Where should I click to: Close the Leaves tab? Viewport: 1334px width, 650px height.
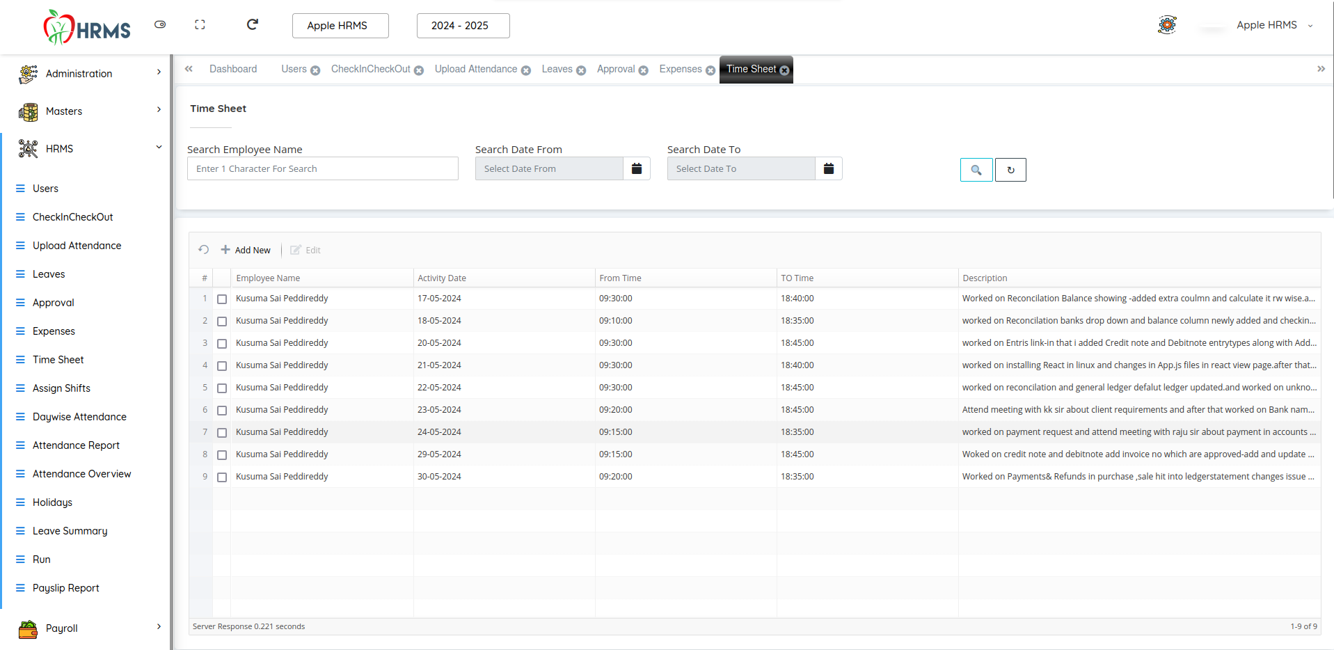click(581, 70)
